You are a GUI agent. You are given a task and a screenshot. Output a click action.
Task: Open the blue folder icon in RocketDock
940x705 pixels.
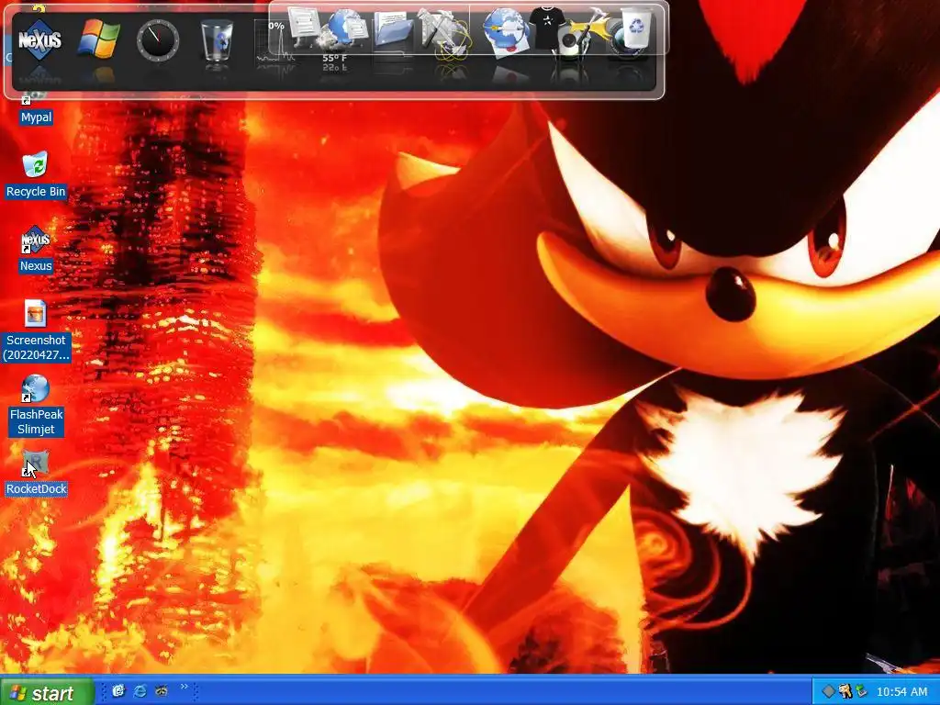tap(393, 28)
